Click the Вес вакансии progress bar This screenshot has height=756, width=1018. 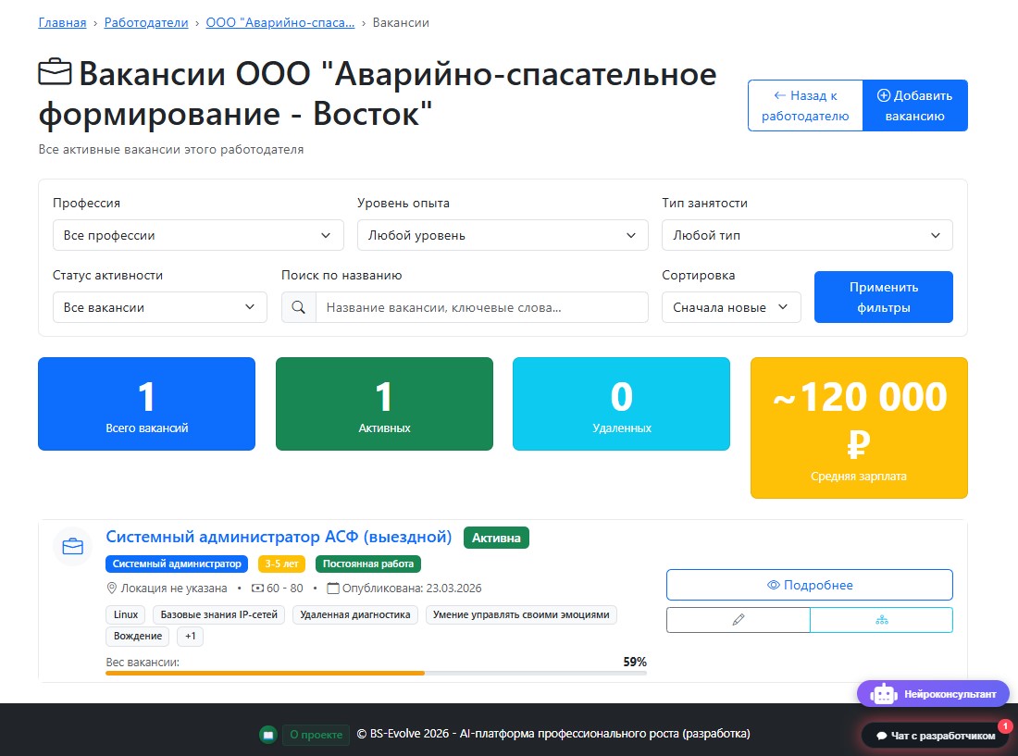point(376,673)
